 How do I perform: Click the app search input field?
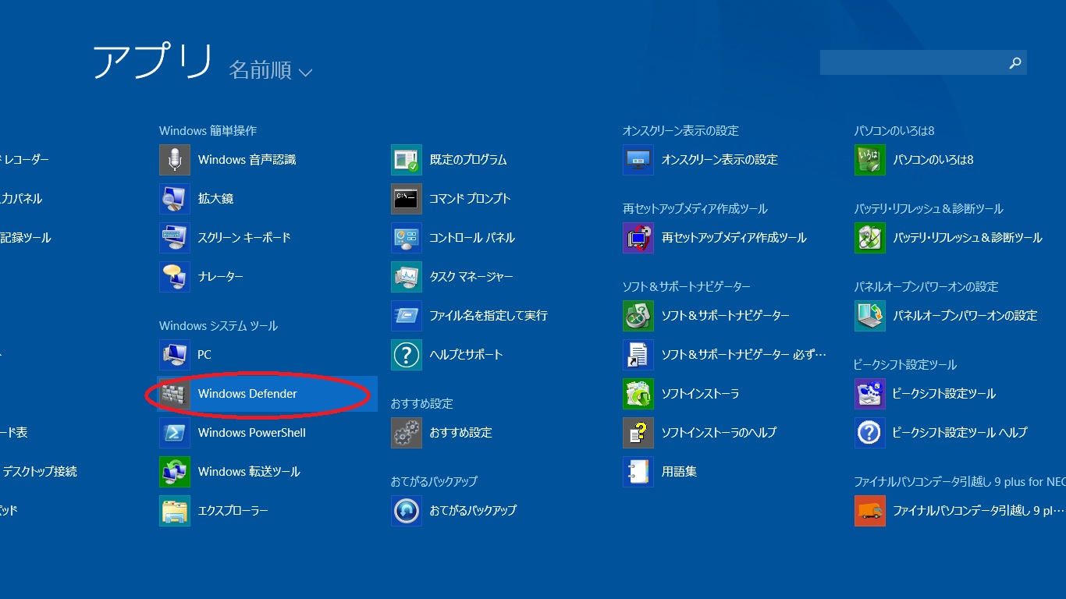coord(911,63)
